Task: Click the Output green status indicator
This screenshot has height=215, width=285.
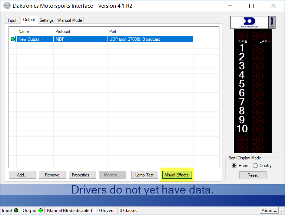Action: coord(40,211)
